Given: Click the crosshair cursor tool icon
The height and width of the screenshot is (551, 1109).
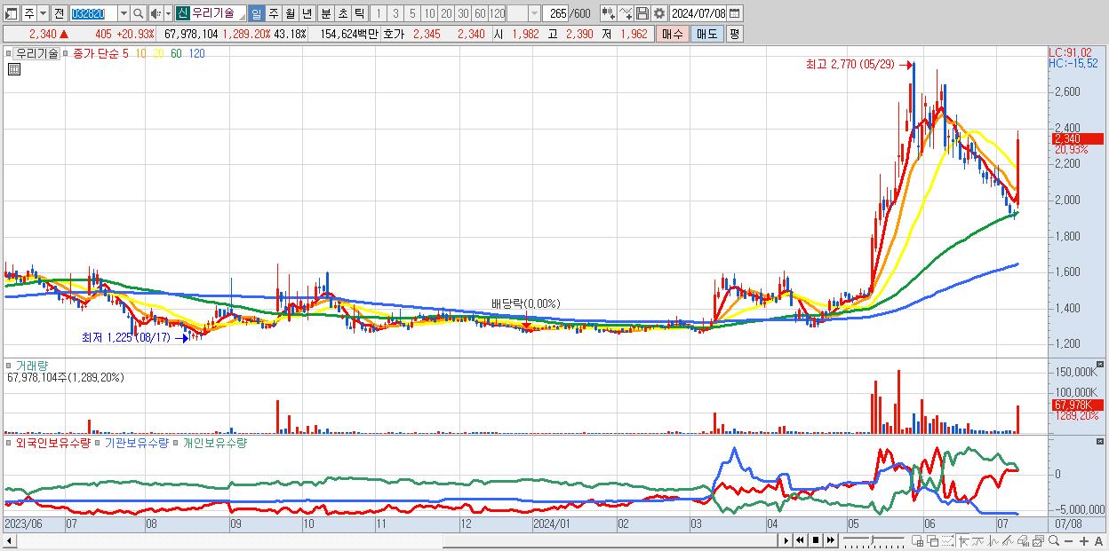Looking at the screenshot, I should point(963,541).
